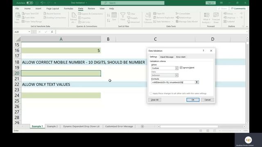262x147 pixels.
Task: Toggle the AutoSave switch
Action: pos(29,3)
